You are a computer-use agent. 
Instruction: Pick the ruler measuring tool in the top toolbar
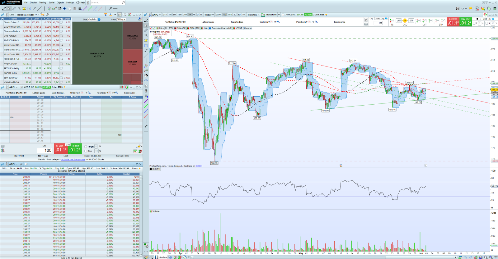coord(14,9)
